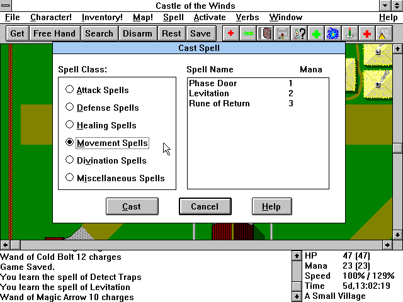Image resolution: width=403 pixels, height=302 pixels.
Task: Open the Activate menu
Action: tap(210, 17)
